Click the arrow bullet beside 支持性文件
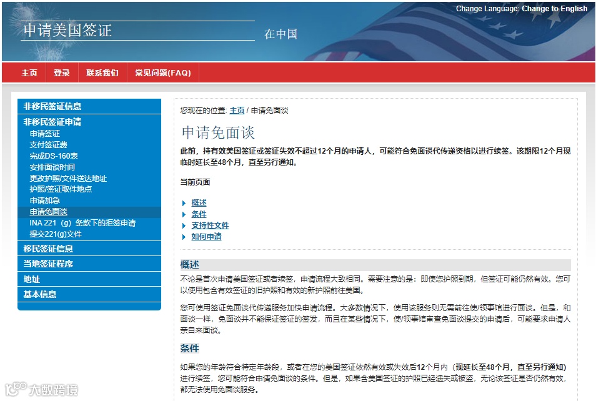 184,225
